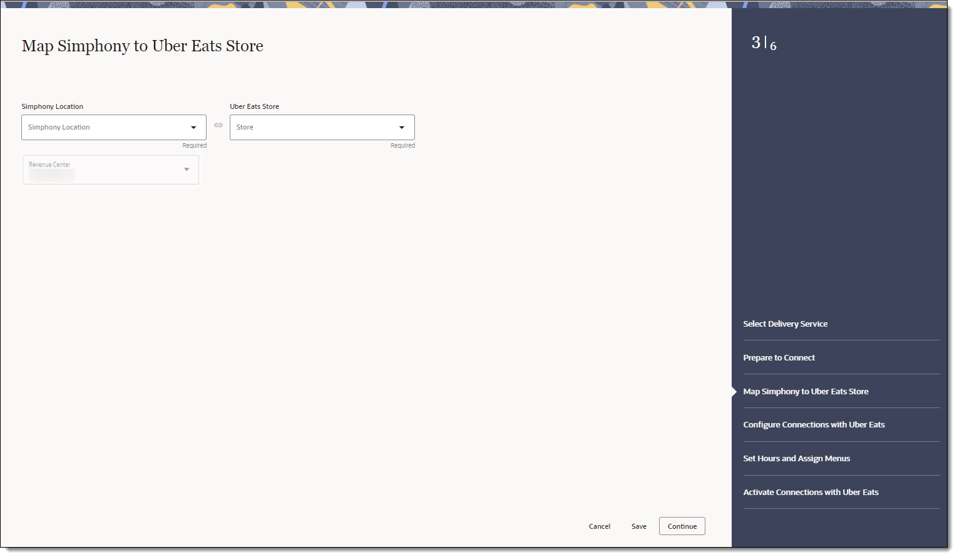This screenshot has width=957, height=557.
Task: Open Set Hours and Assign Menus step
Action: [x=797, y=458]
